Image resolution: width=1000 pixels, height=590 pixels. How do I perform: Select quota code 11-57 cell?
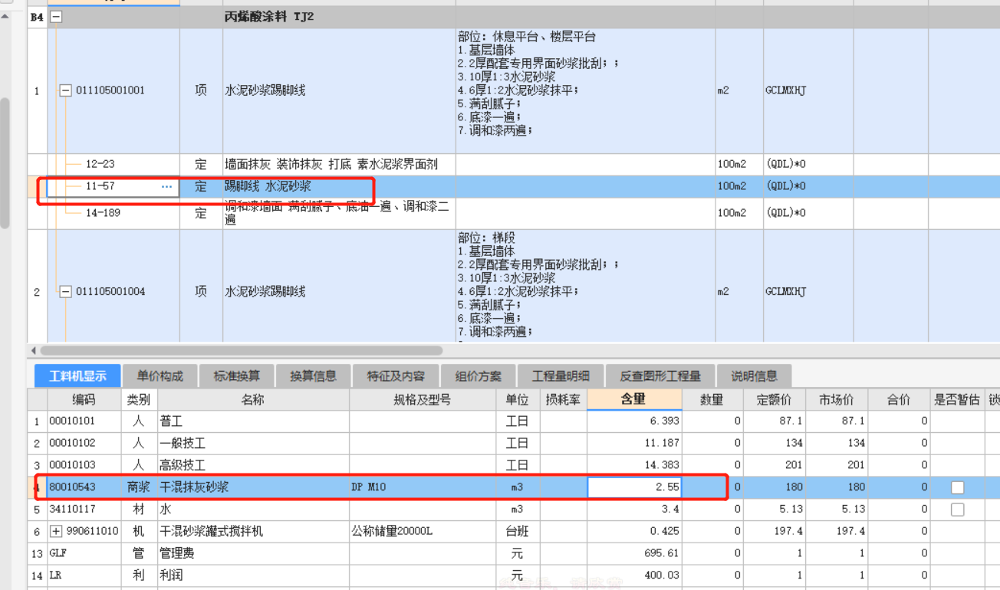coord(113,186)
